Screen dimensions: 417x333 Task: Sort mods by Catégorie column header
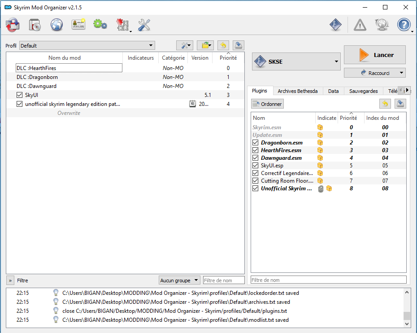coord(173,58)
